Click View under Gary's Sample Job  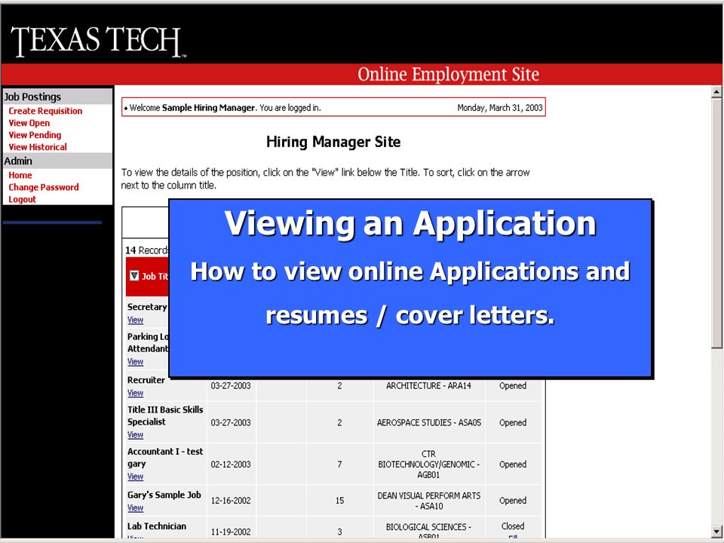click(135, 508)
